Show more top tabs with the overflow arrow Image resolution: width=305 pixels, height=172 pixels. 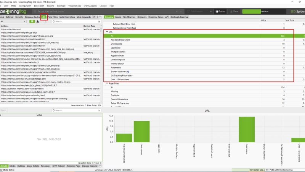point(100,17)
